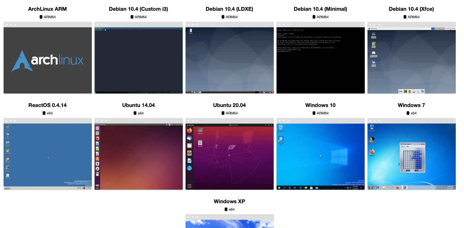The image size is (464, 228).
Task: Click the Start button in ReactOS screenshot
Action: [x=7, y=188]
